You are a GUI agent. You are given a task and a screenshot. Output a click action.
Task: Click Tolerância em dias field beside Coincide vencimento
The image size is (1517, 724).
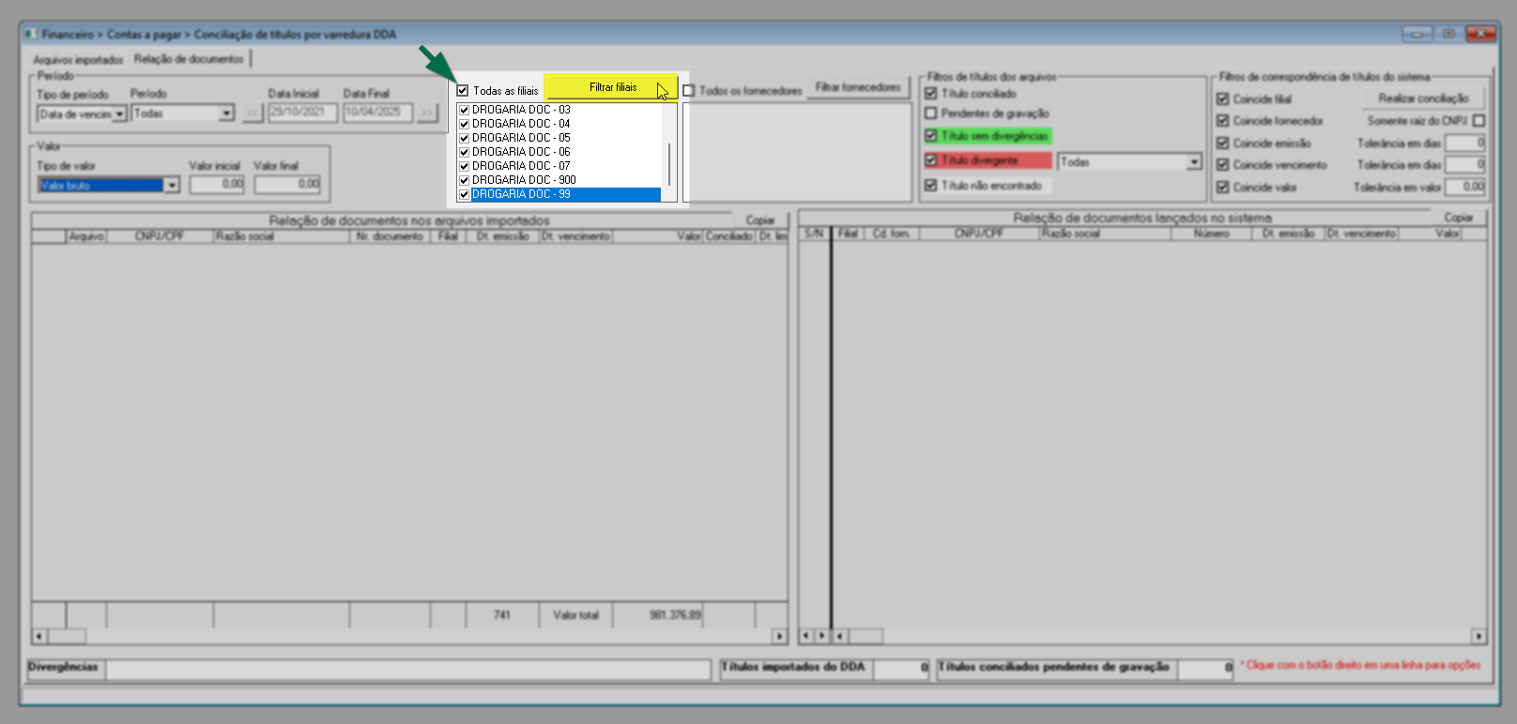pyautogui.click(x=1465, y=165)
